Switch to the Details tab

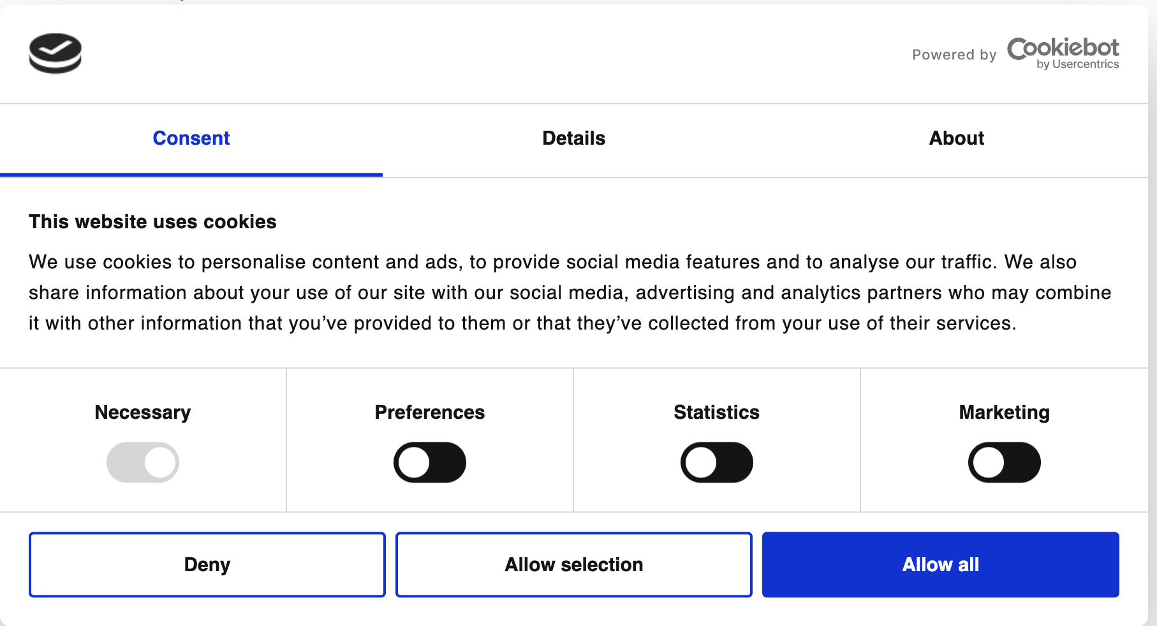574,138
